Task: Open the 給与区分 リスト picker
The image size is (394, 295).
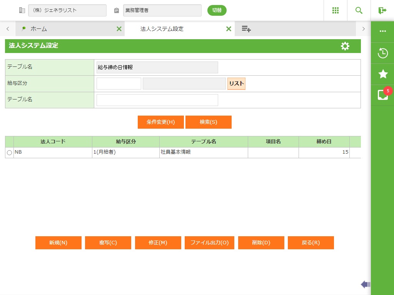Action: pos(236,83)
